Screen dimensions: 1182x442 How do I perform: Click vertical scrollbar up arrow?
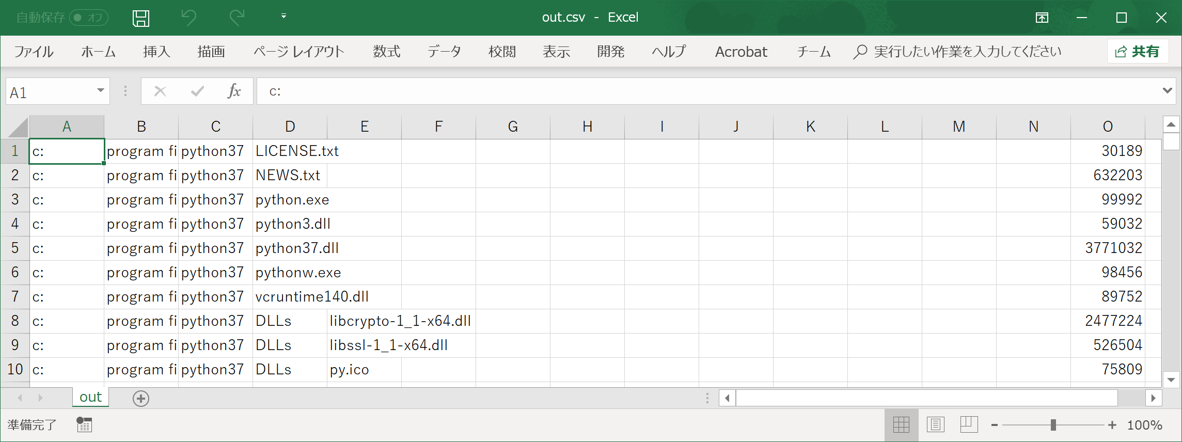[1171, 124]
